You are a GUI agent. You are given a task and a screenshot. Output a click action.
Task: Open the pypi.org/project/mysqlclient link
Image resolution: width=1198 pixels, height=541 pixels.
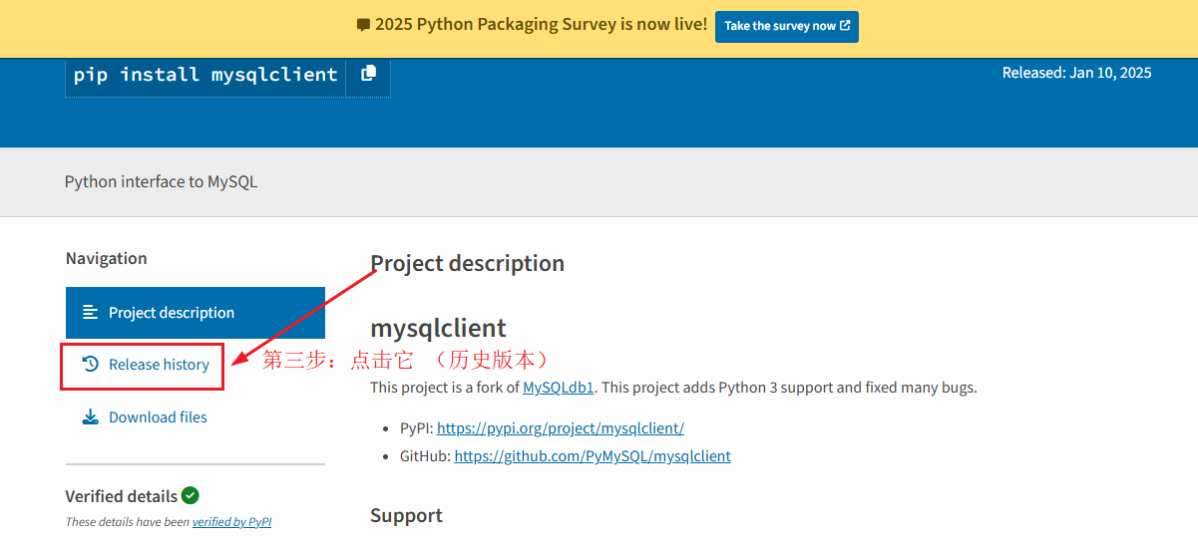point(561,428)
